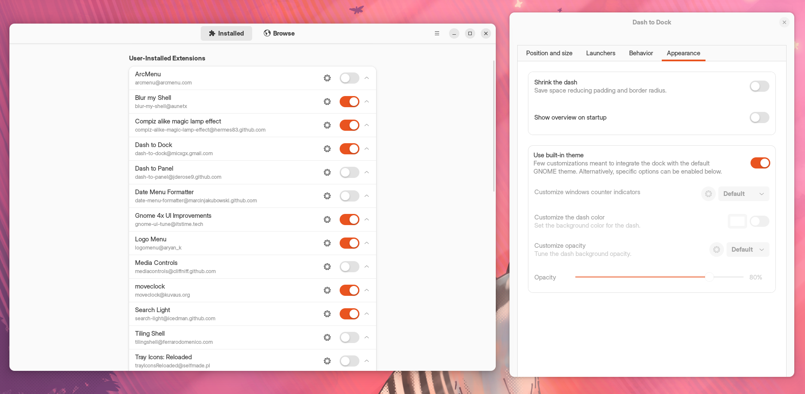Open windows counter indicators Default dropdown

[744, 194]
